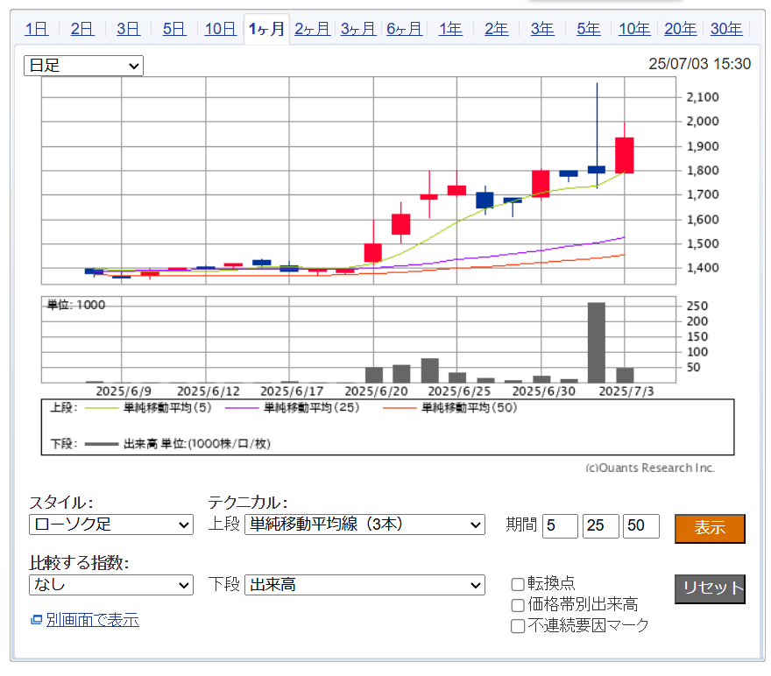Switch to the 3年 period tab

click(x=542, y=29)
